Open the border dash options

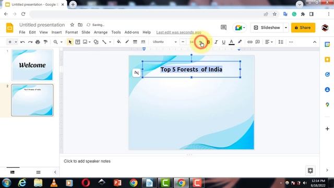pyautogui.click(x=143, y=42)
